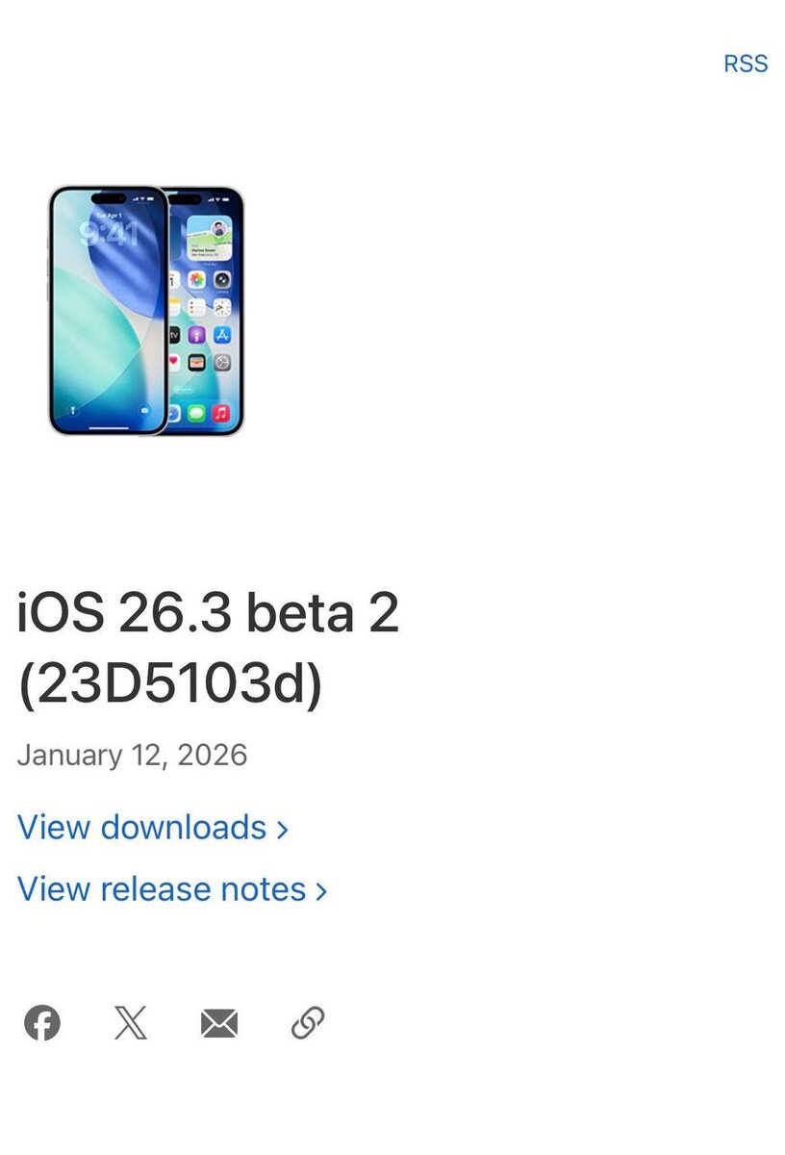Open the RSS feed link
Viewport: 785px width, 1155px height.
coord(746,64)
